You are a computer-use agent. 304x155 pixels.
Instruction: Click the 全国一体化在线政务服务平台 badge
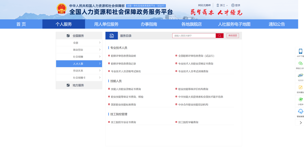click(146, 6)
